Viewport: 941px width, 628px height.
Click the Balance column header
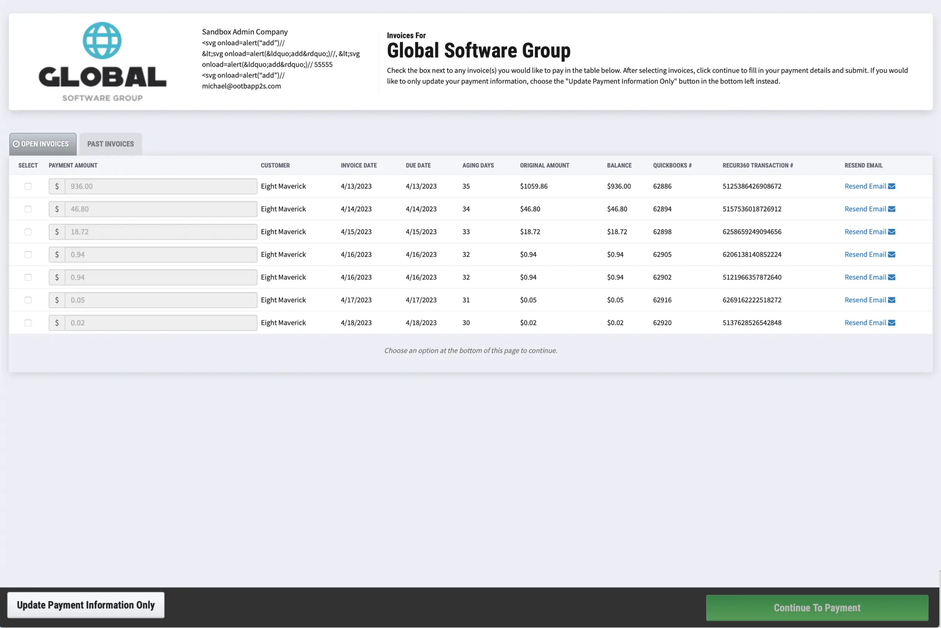[x=619, y=166]
